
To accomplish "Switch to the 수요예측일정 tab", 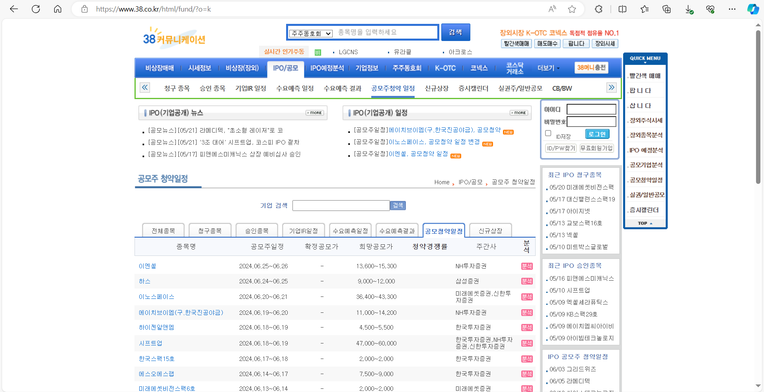I will [350, 231].
